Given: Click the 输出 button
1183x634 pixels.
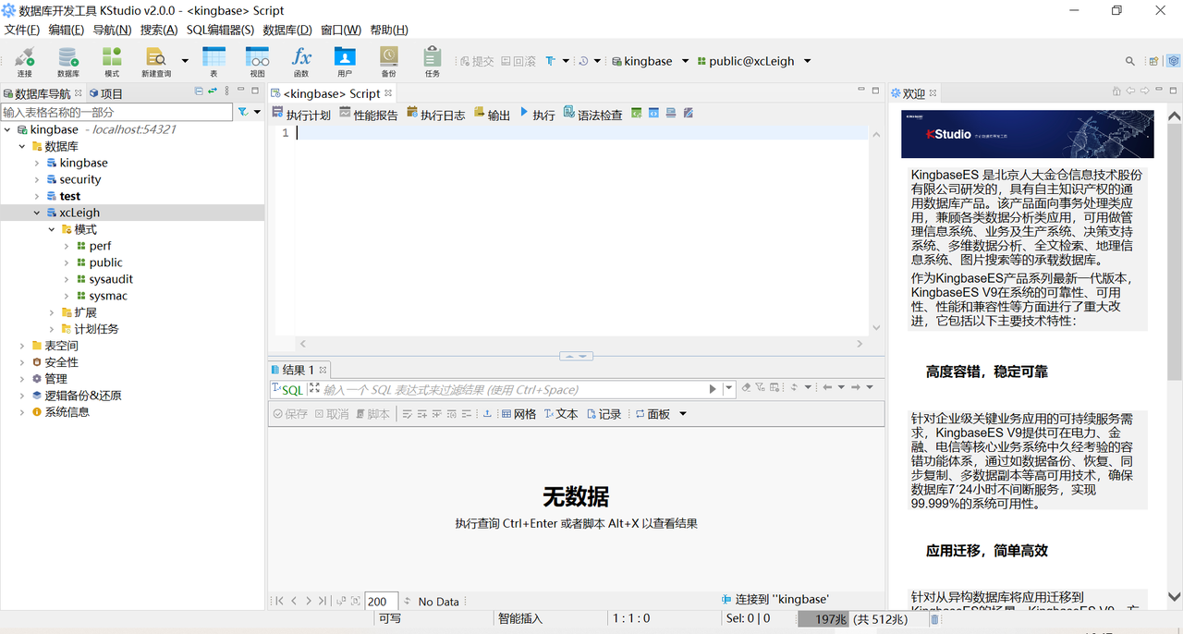Looking at the screenshot, I should (x=492, y=115).
